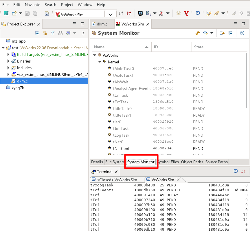Open the Source Paths bottom tab

216,162
